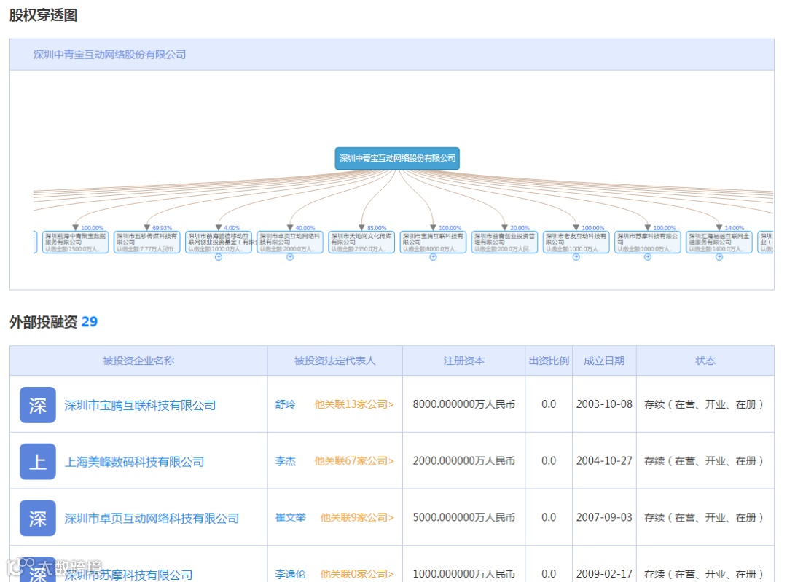Click the date 2004-10-27

604,461
